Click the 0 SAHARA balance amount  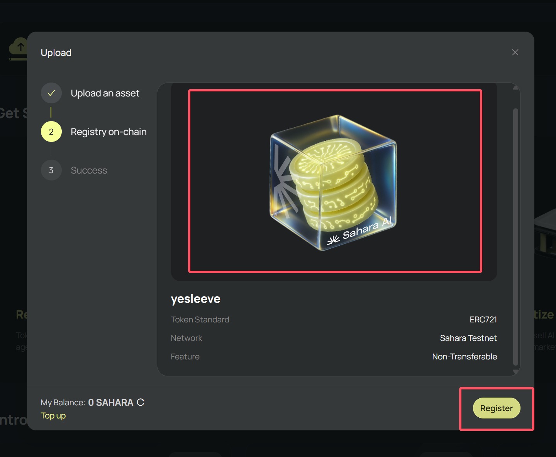click(x=111, y=403)
